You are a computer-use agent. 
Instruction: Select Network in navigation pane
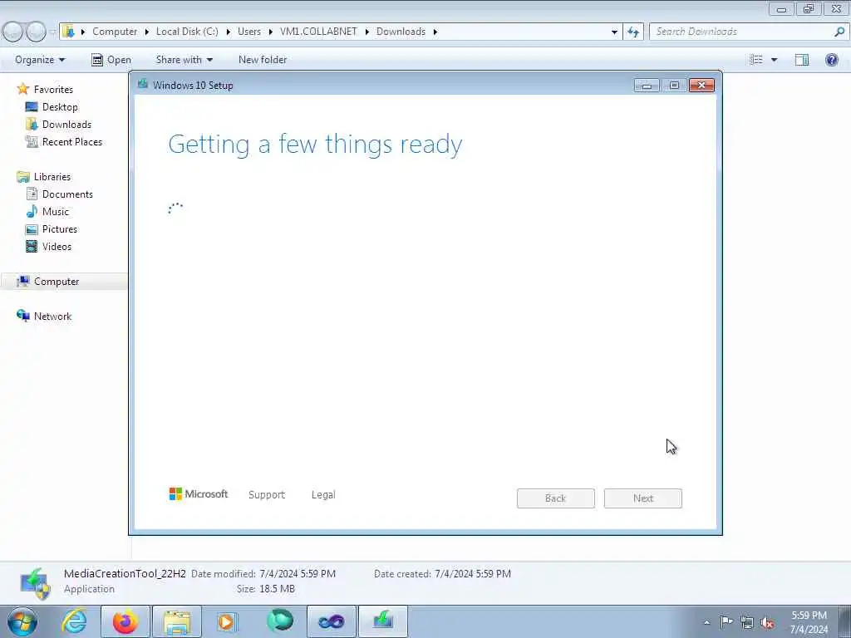[52, 317]
